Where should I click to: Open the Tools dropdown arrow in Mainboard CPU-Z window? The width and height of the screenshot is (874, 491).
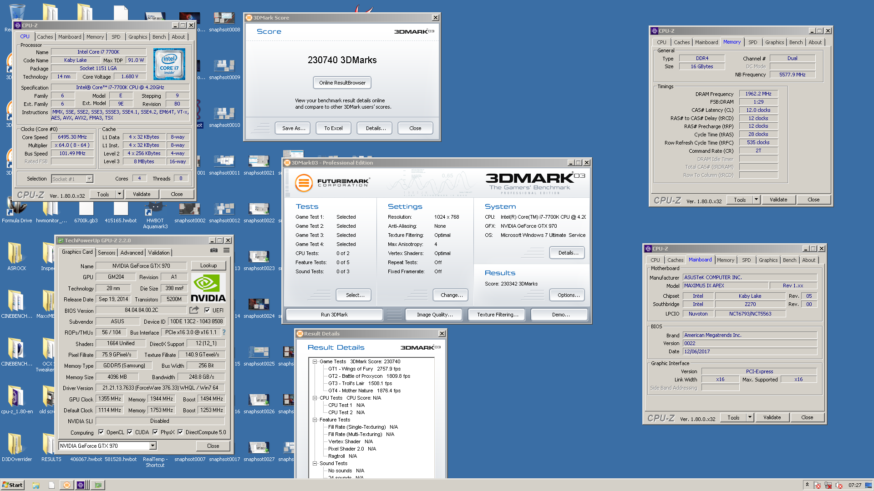tap(750, 417)
